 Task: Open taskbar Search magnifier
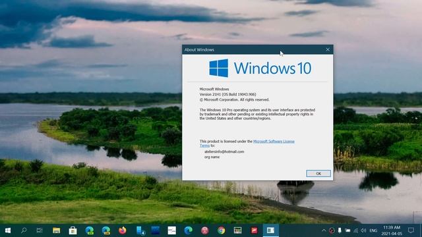[24, 230]
